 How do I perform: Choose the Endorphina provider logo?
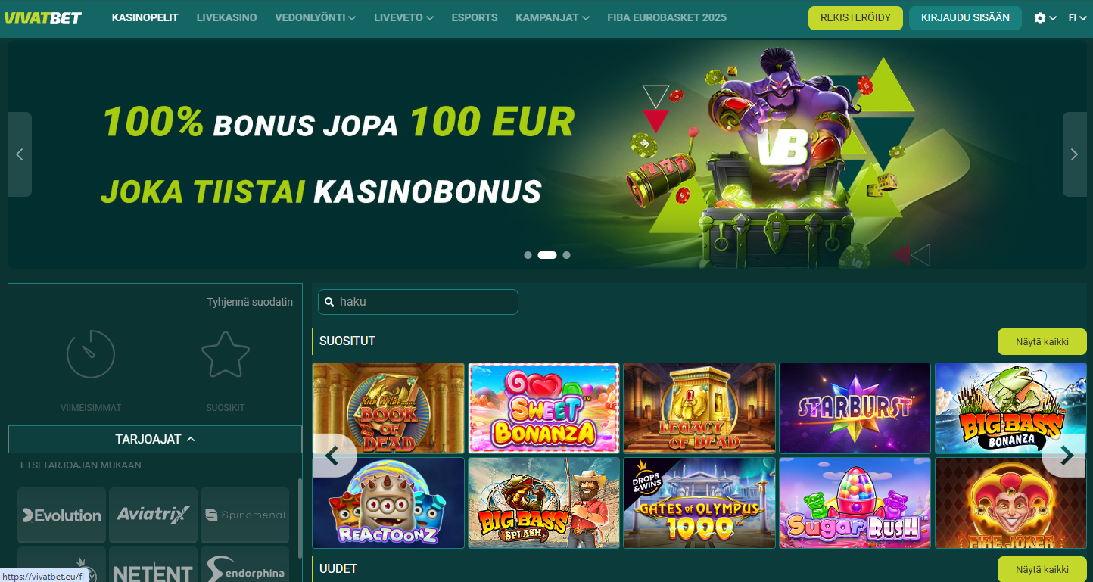[x=244, y=565]
